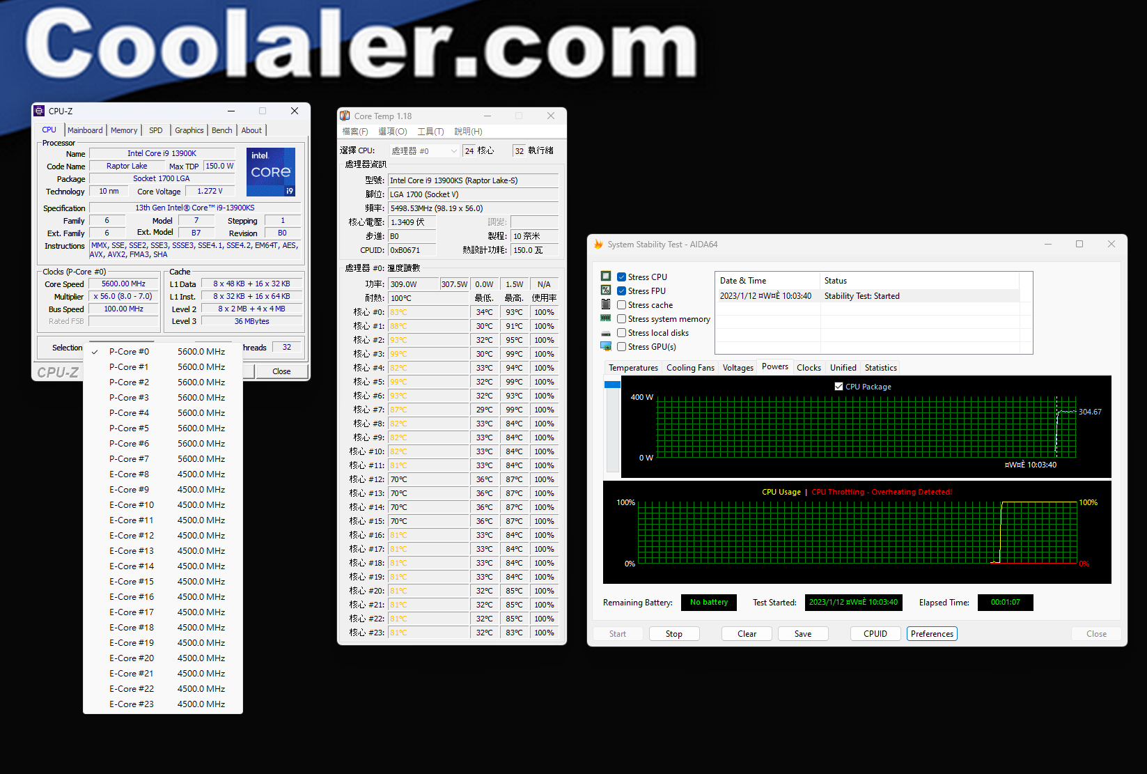Enable Stress GPU(s) checkbox

621,346
